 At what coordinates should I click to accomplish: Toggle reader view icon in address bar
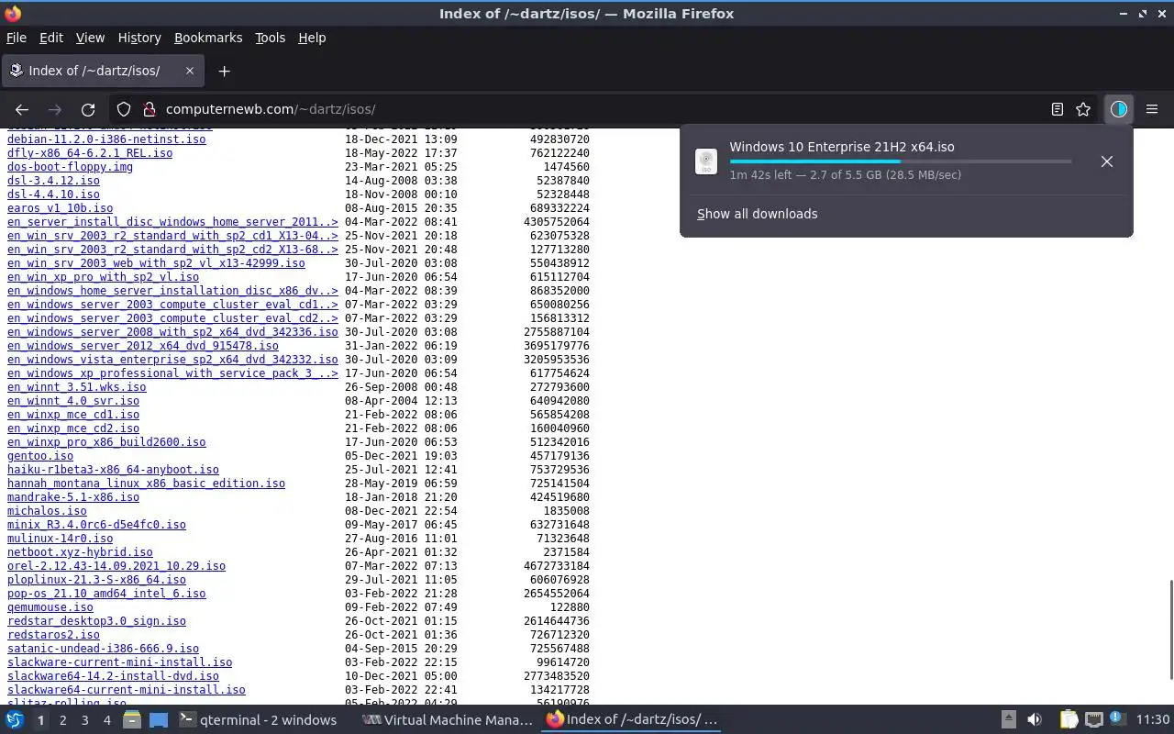pos(1058,109)
